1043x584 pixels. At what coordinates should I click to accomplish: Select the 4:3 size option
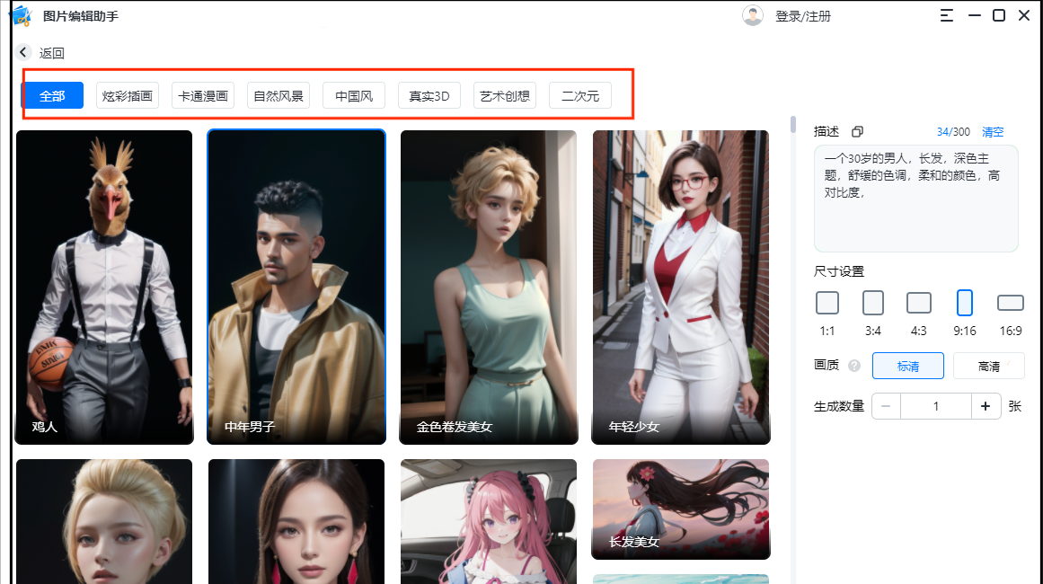(919, 303)
